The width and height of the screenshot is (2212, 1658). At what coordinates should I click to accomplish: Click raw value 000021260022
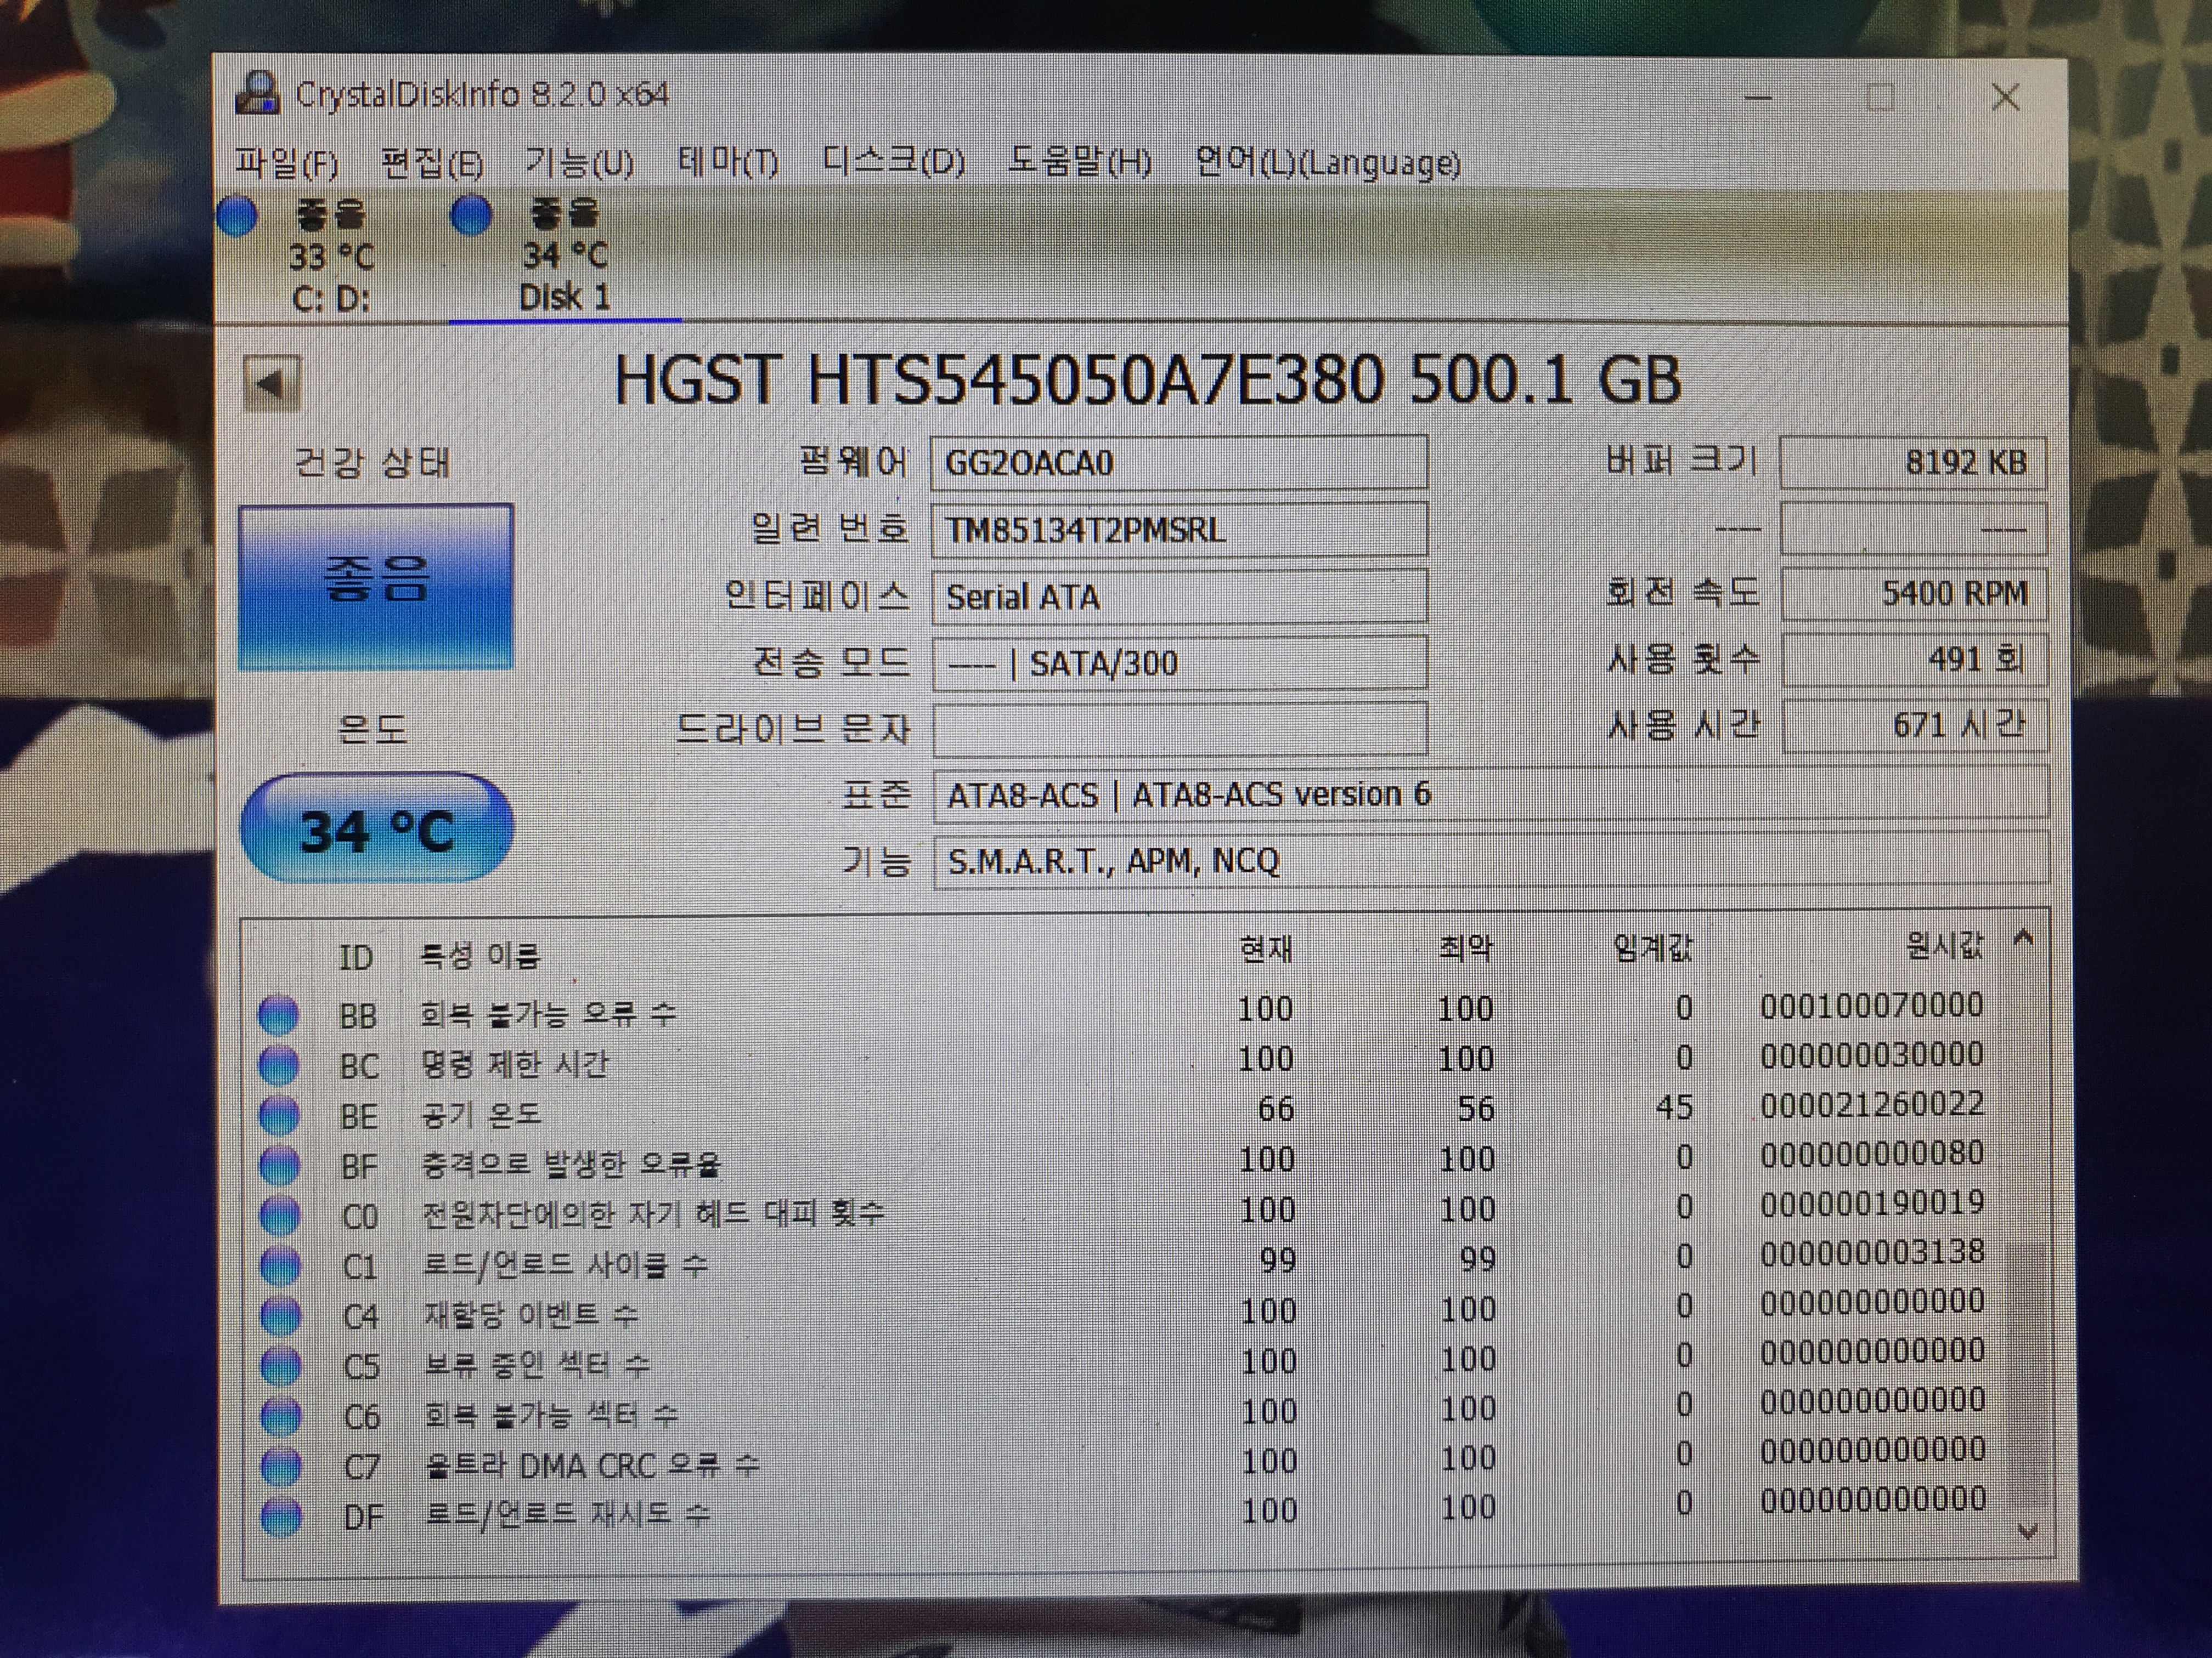pos(1872,1104)
